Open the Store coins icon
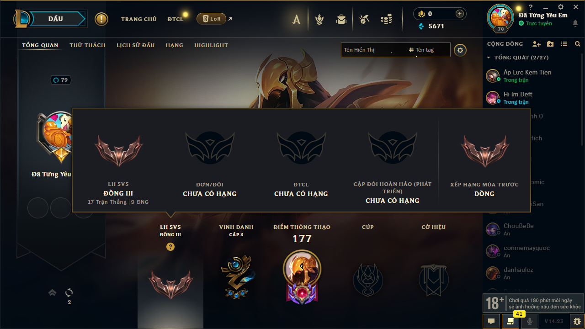 tap(386, 19)
